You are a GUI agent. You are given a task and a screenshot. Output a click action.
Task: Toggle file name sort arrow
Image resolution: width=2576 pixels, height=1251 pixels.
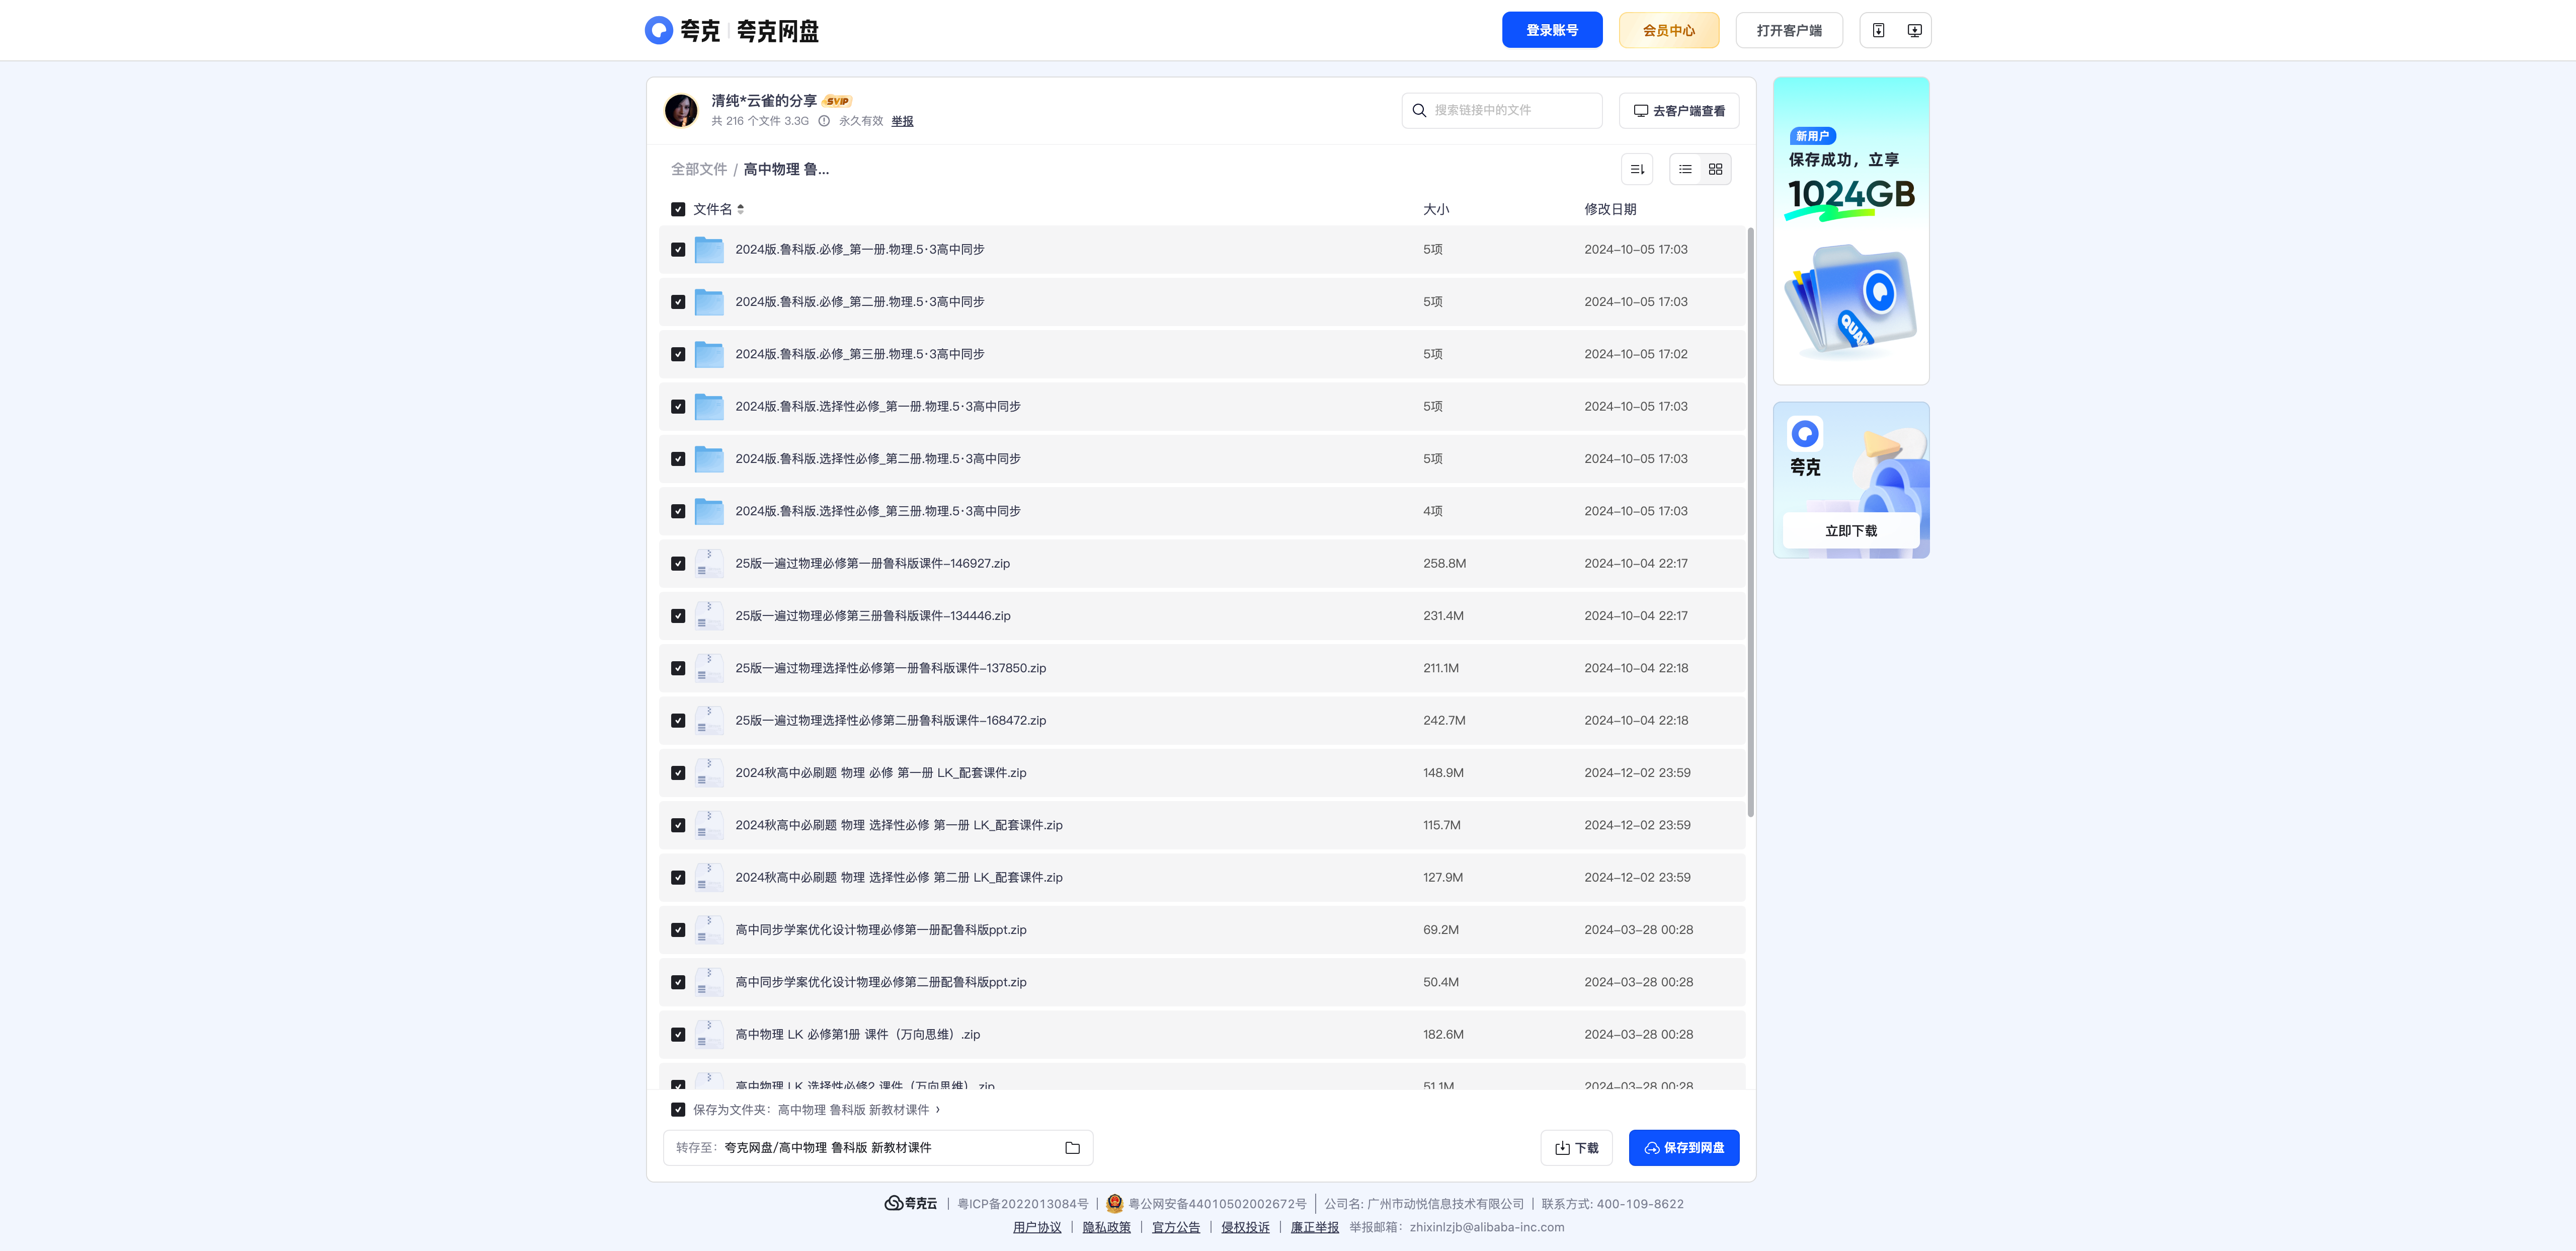point(741,209)
